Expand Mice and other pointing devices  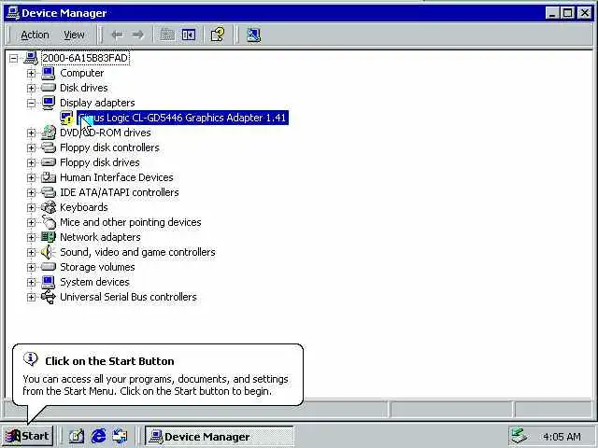coord(31,222)
